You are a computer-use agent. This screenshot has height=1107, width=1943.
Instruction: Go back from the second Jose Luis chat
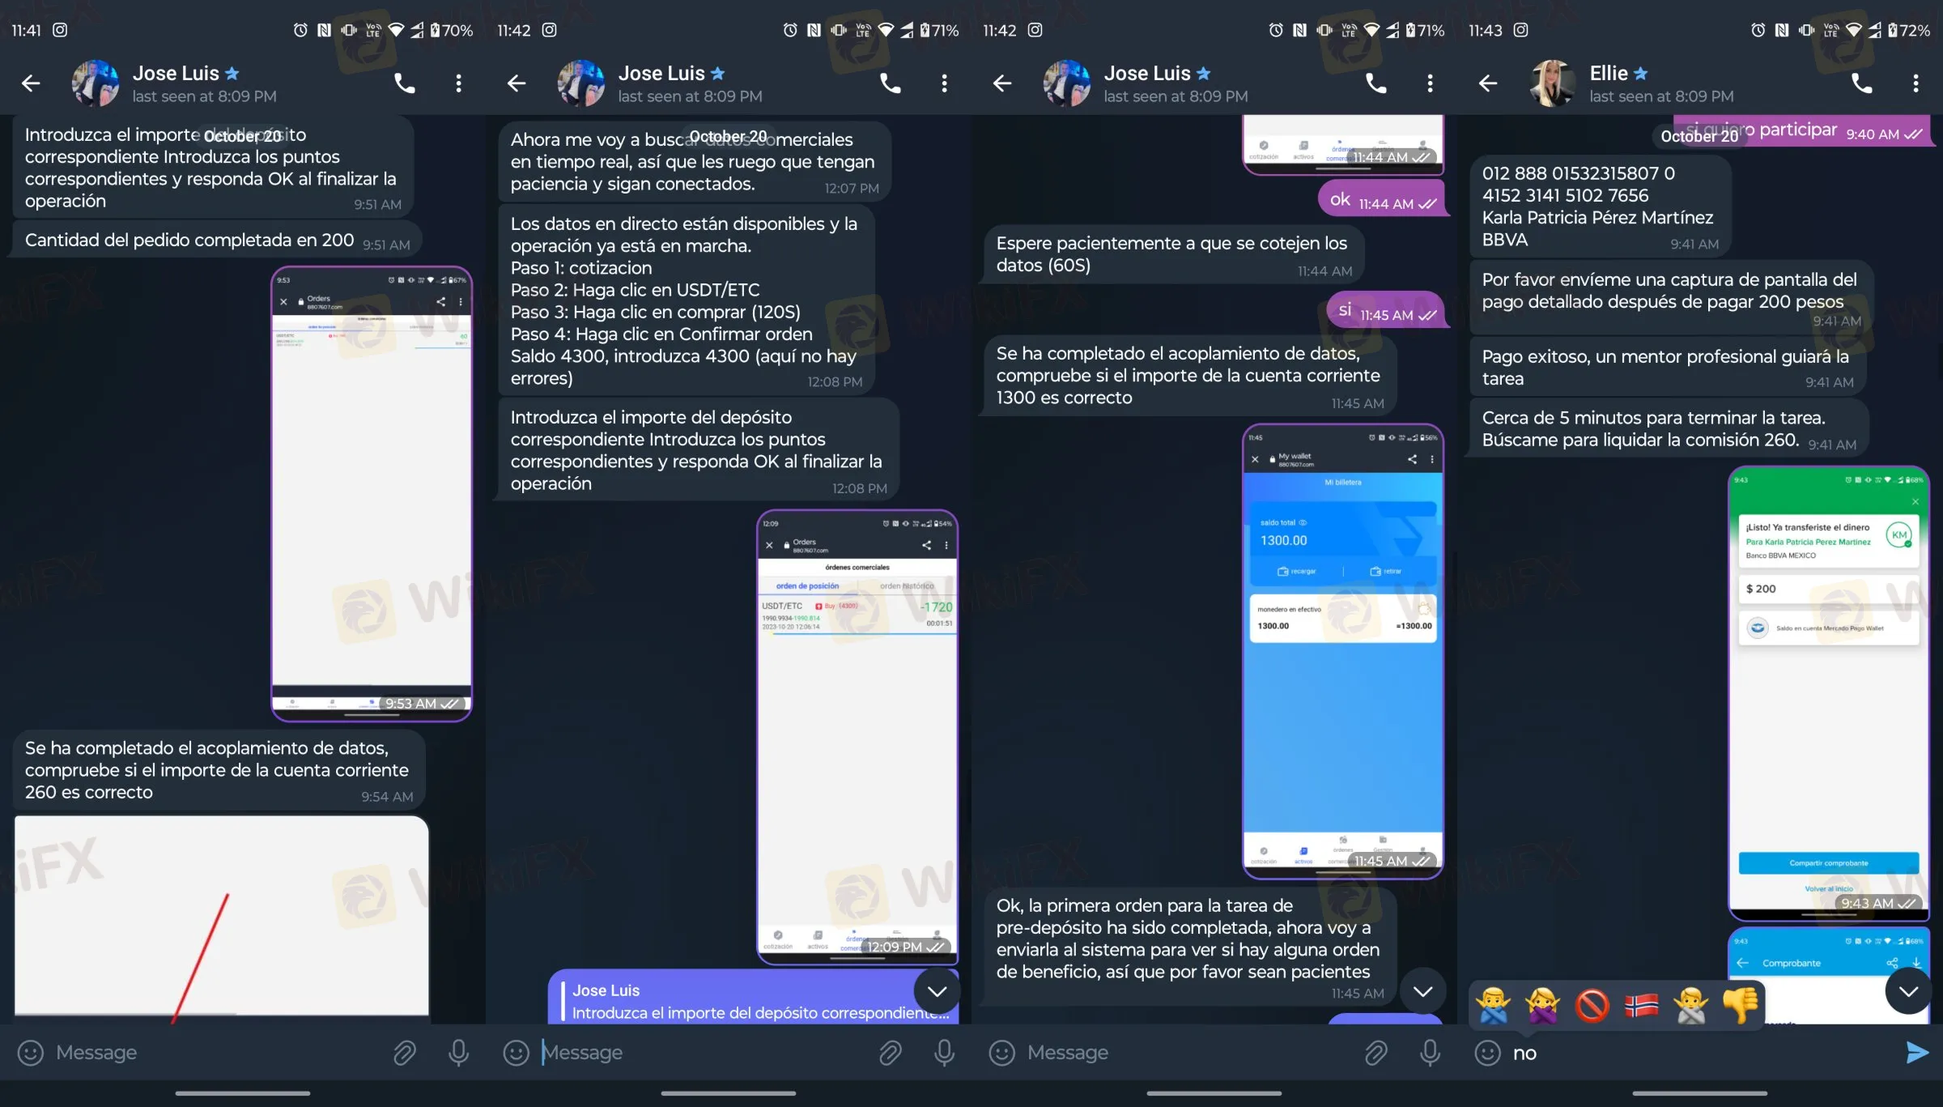pos(517,83)
